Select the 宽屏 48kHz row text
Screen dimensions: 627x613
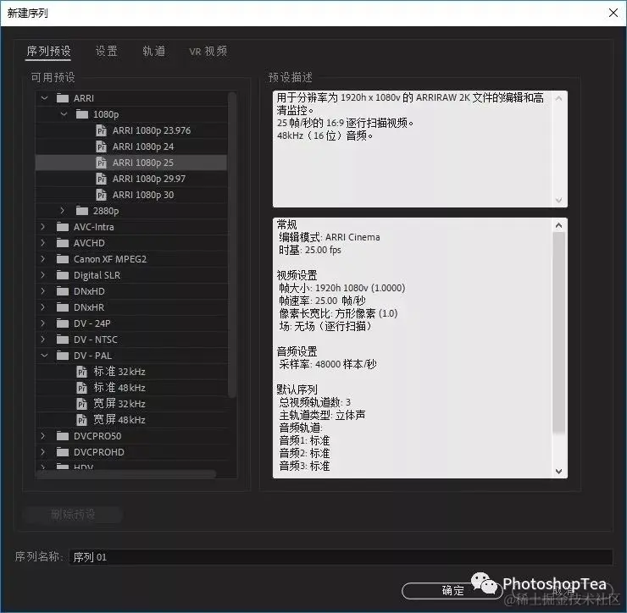[119, 420]
